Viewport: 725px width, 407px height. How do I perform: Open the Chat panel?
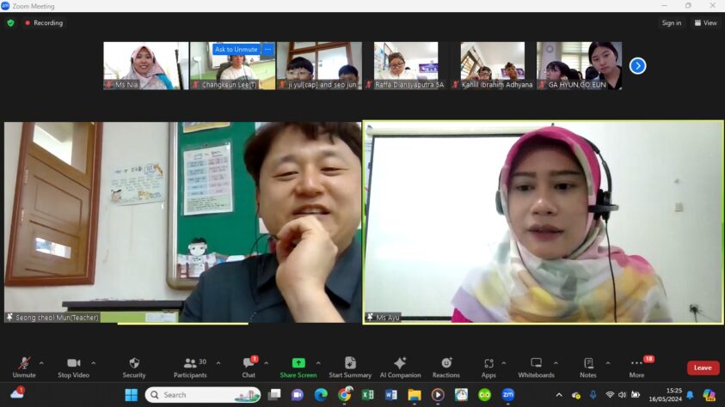[x=249, y=367]
